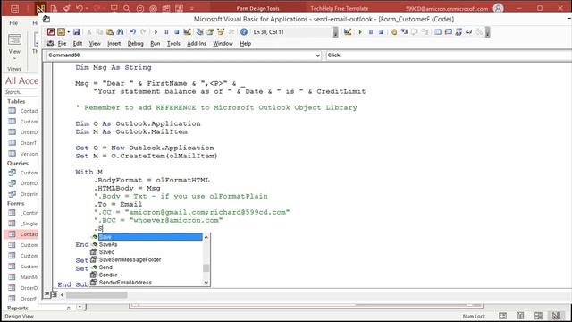Toggle Design Mode icon in Standard toolbar
The image size is (572, 322).
(187, 32)
